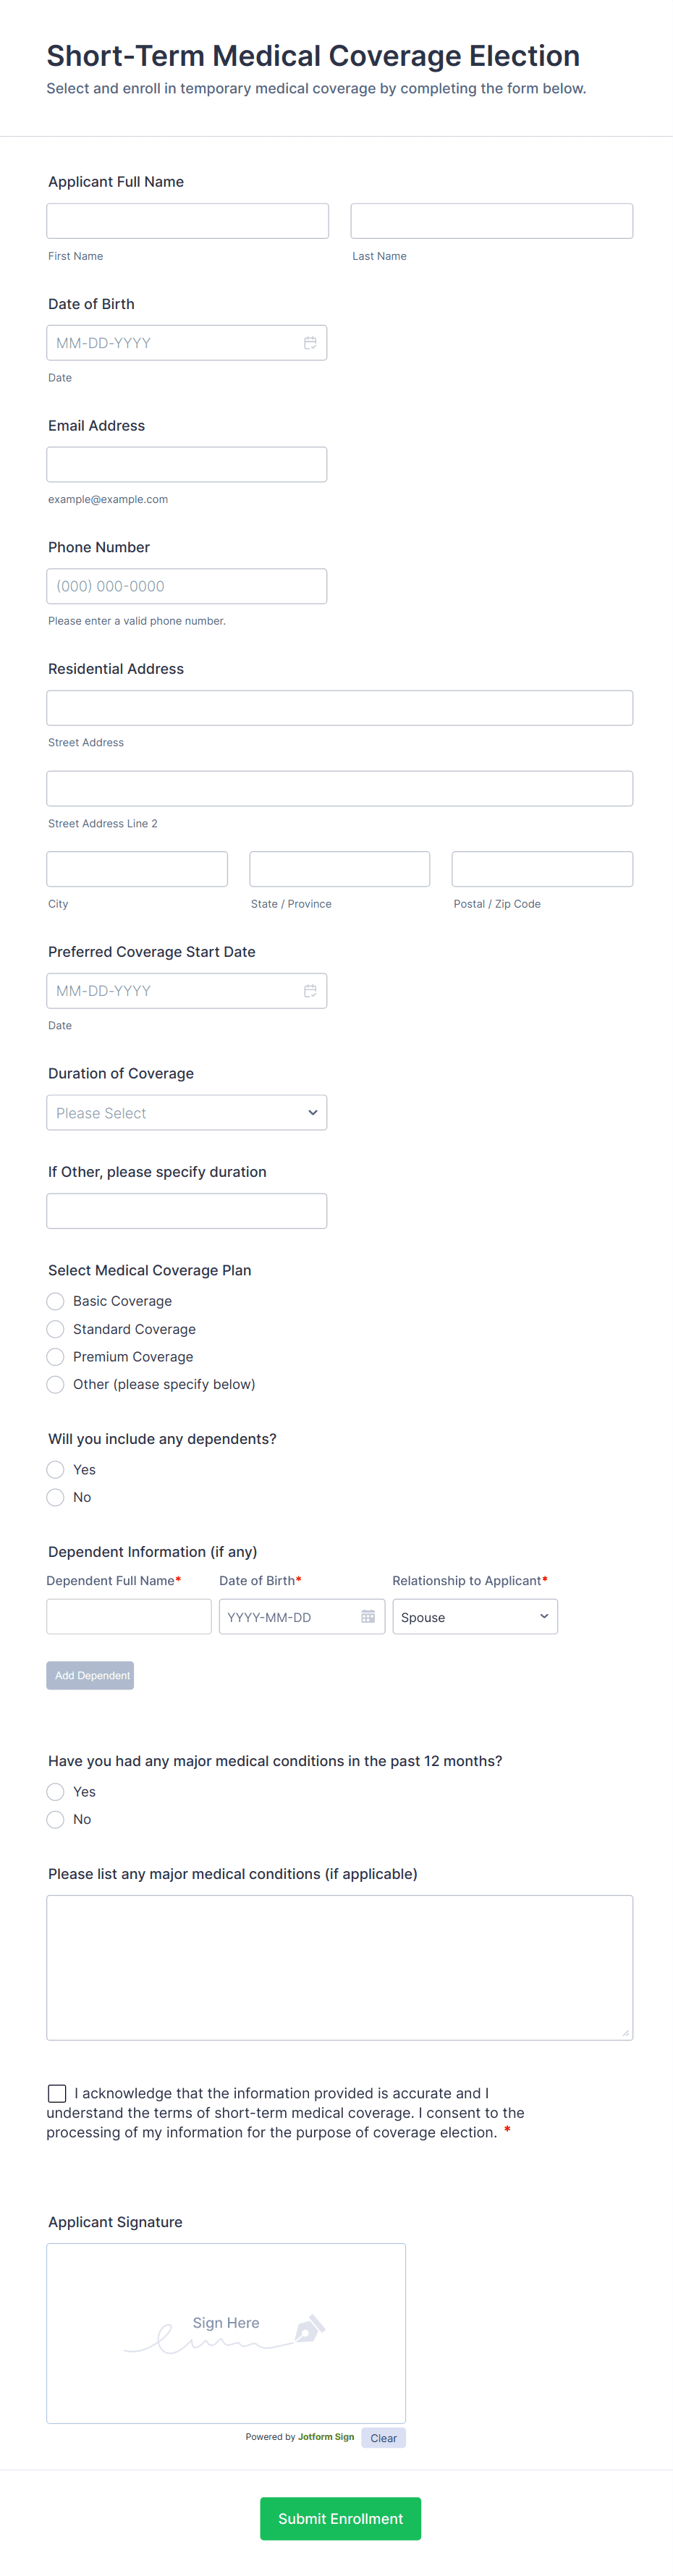
Task: Open the Relationship to Applicant dropdown
Action: tap(475, 1616)
